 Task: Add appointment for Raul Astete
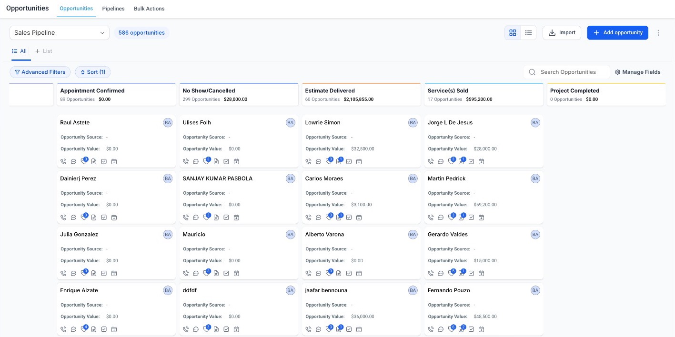(x=114, y=161)
